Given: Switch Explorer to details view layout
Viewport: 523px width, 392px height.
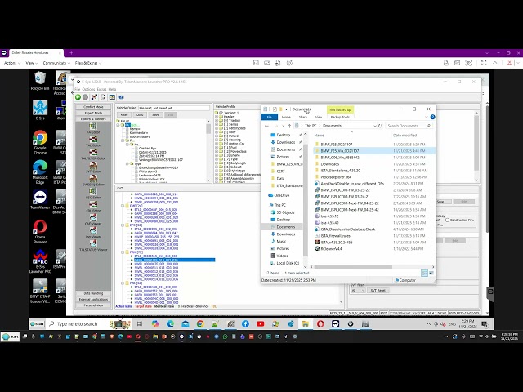Looking at the screenshot, I should pos(425,273).
